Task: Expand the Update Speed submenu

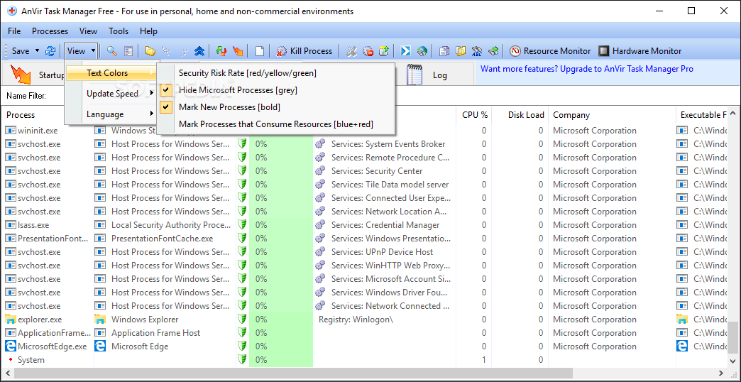Action: [111, 94]
